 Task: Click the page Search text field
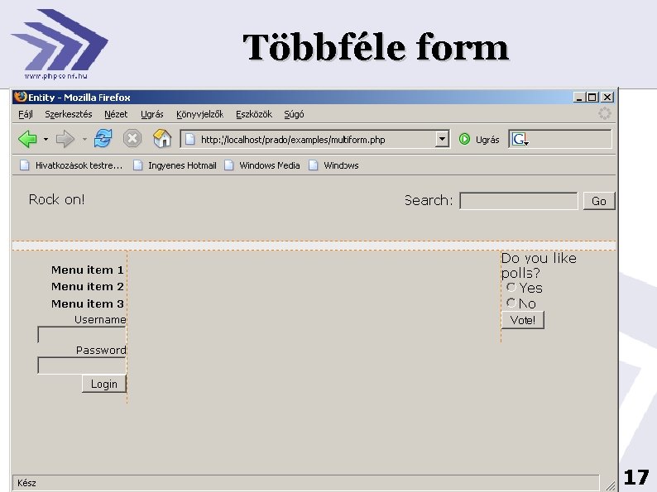[518, 201]
